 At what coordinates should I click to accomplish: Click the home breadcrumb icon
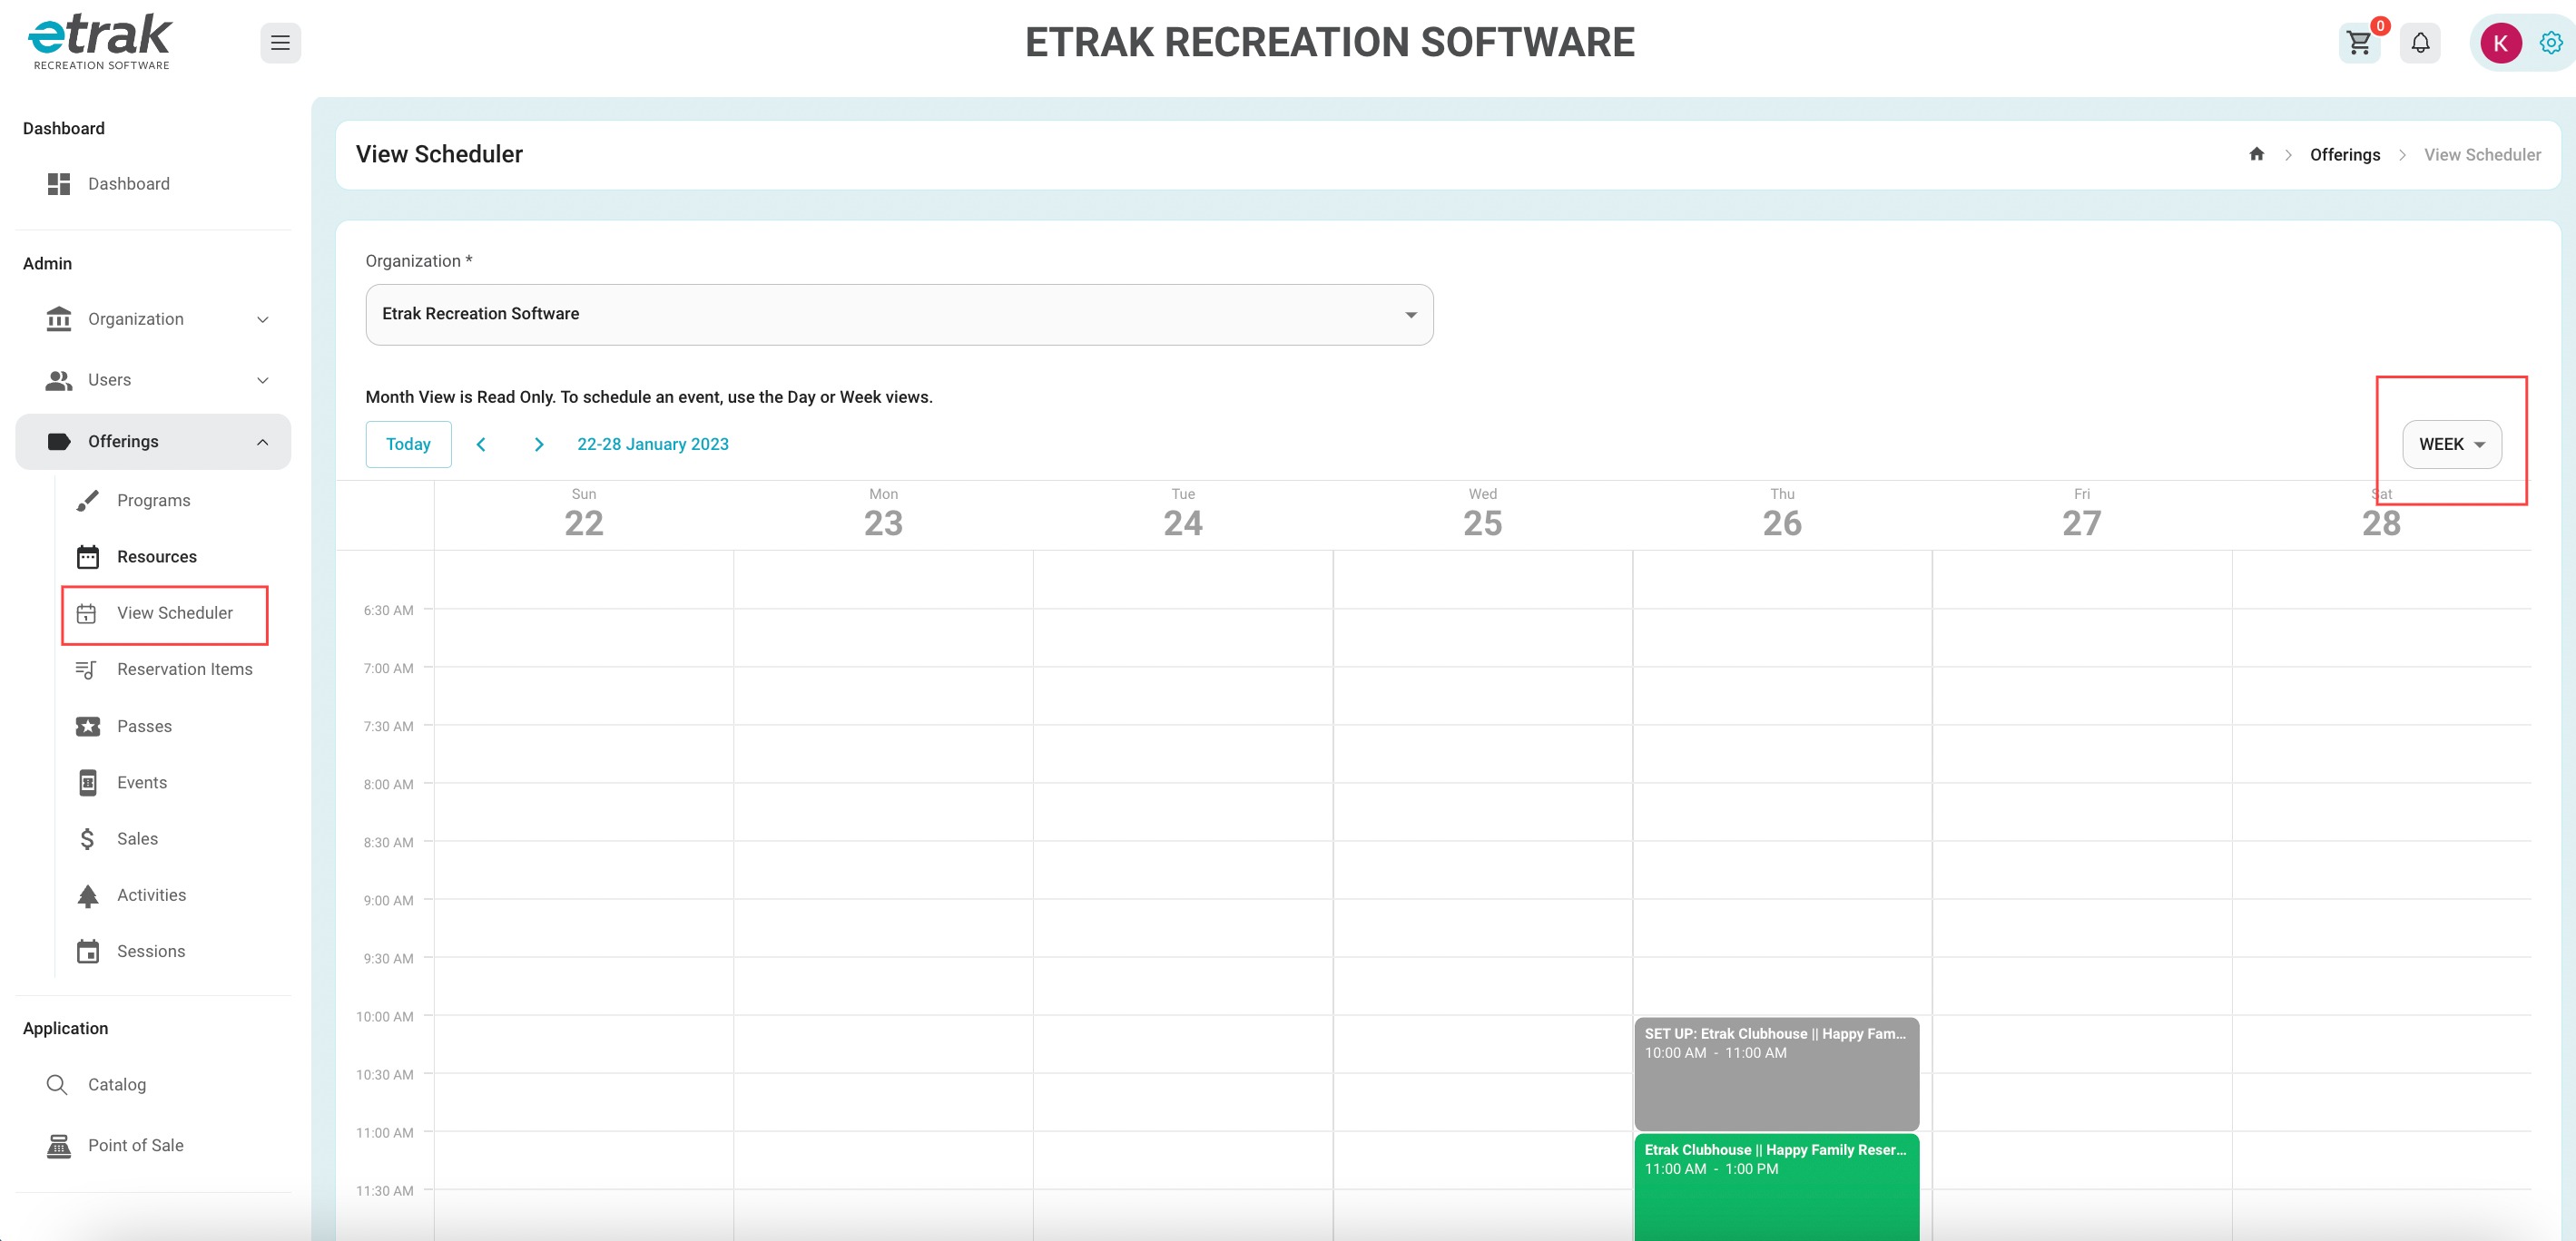point(2256,154)
